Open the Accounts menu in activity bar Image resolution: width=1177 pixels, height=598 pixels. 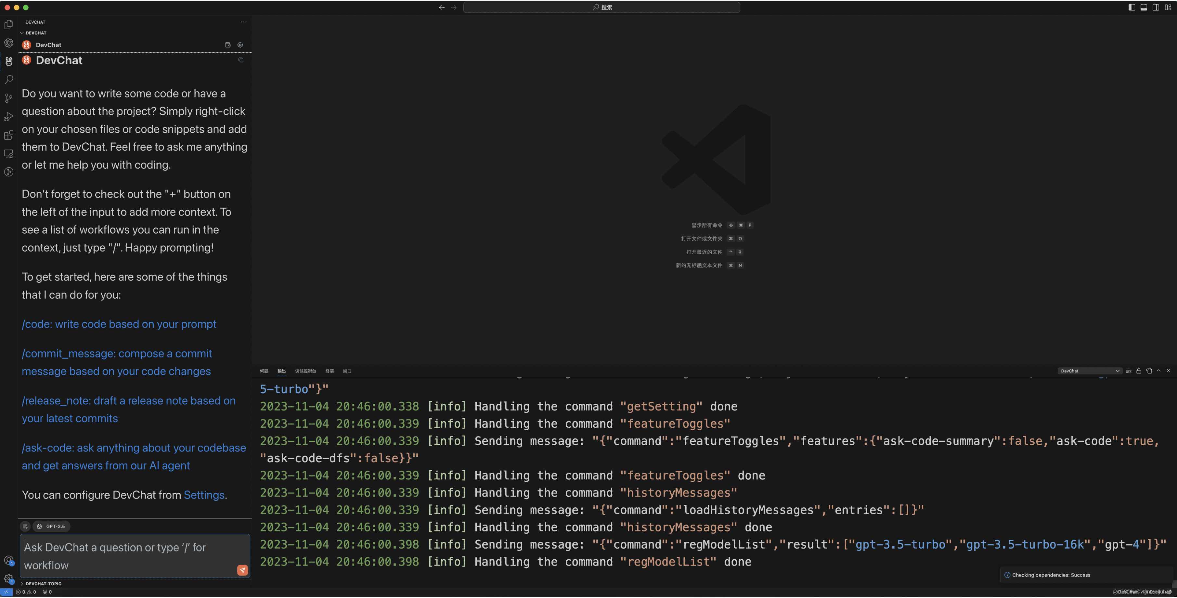point(9,561)
